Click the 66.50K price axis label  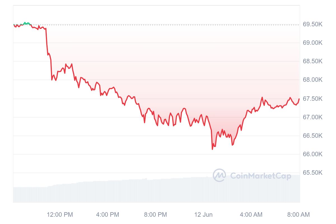point(312,136)
